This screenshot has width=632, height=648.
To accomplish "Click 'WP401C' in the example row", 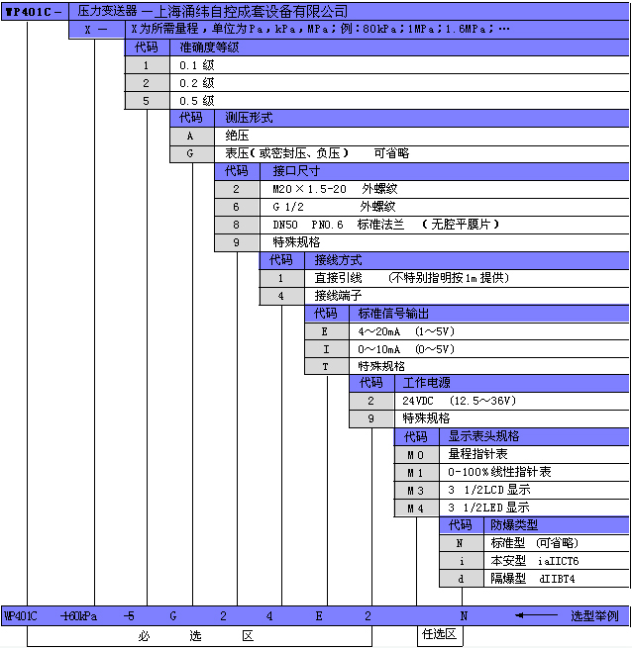I will 20,616.
